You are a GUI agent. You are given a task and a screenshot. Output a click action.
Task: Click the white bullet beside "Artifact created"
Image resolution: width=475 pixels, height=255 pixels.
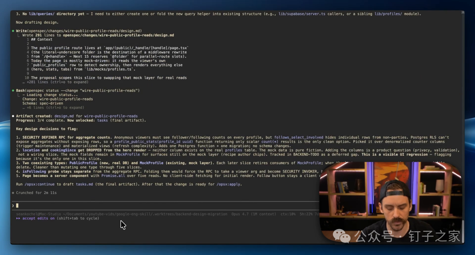click(13, 116)
